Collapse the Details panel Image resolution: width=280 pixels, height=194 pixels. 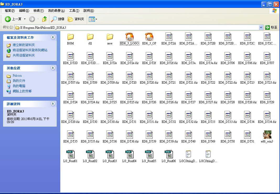[x=53, y=104]
